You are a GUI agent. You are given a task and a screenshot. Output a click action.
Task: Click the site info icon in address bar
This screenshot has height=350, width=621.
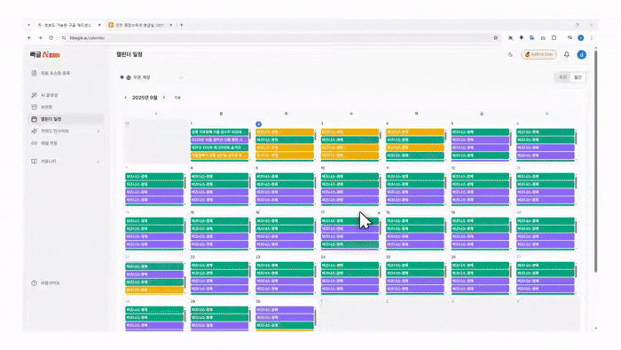pos(64,37)
